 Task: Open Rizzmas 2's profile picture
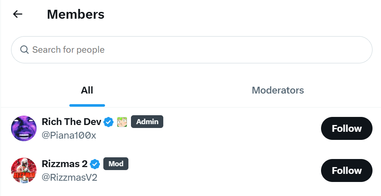[24, 170]
